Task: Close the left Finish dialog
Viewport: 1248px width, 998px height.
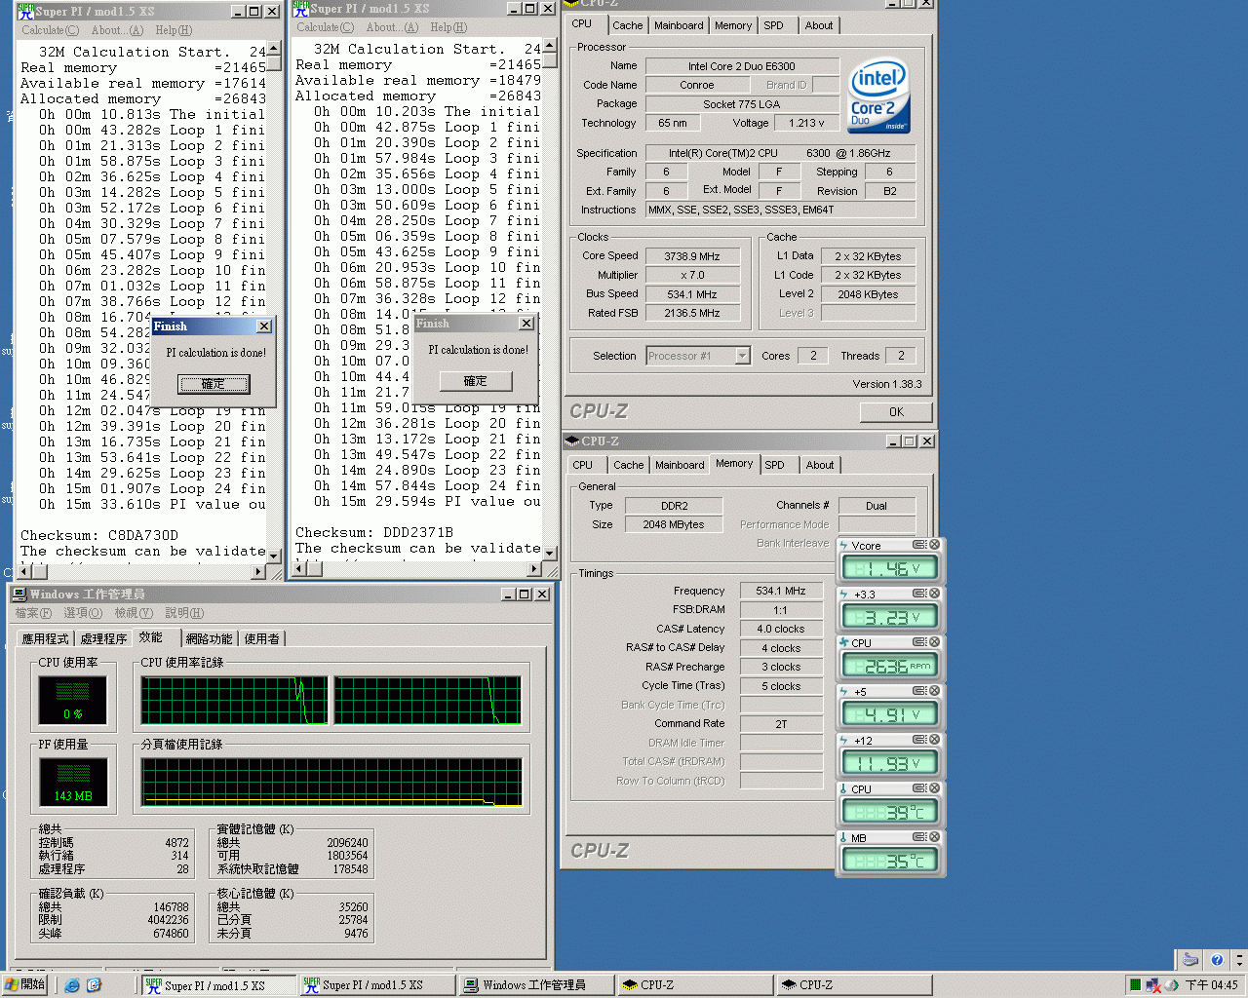Action: pos(264,326)
